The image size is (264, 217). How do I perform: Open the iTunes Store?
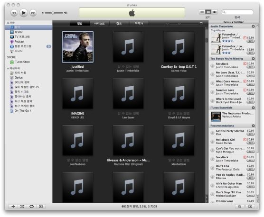tap(20, 62)
